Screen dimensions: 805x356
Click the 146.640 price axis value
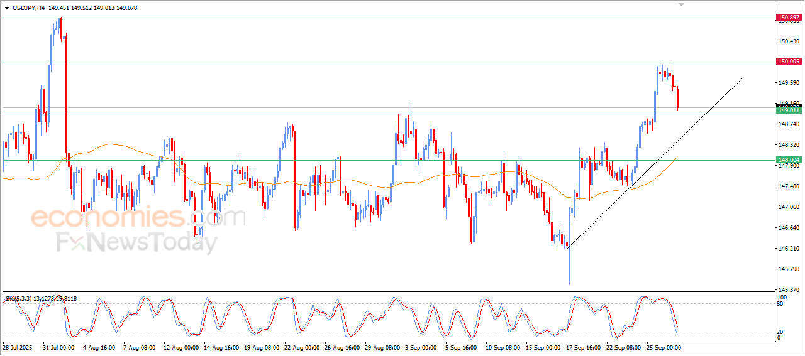789,228
